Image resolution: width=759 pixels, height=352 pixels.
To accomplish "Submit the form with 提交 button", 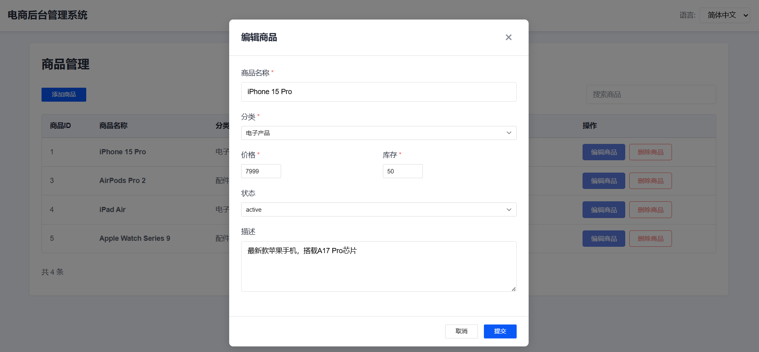I will coord(500,331).
